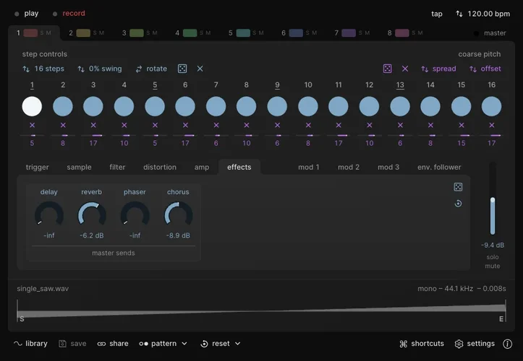Open the info icon at bottom right

(508, 344)
